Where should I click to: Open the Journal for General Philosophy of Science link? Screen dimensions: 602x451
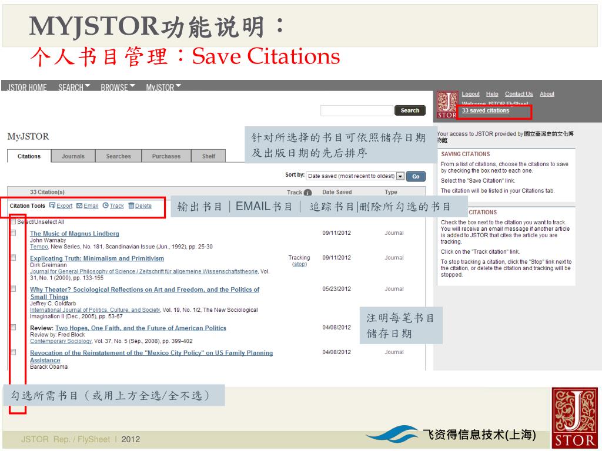pos(144,271)
